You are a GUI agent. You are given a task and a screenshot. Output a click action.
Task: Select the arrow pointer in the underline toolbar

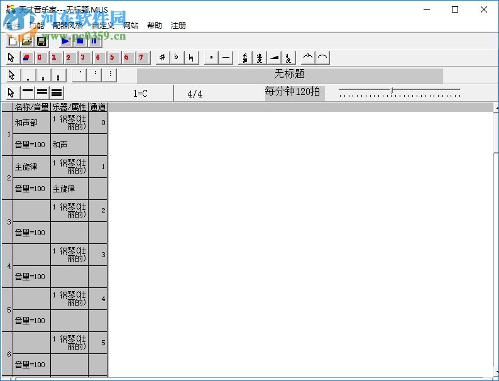pyautogui.click(x=12, y=92)
